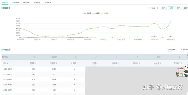Enable the 对比前一日 checkbox
188x95 pixels.
coord(149,8)
